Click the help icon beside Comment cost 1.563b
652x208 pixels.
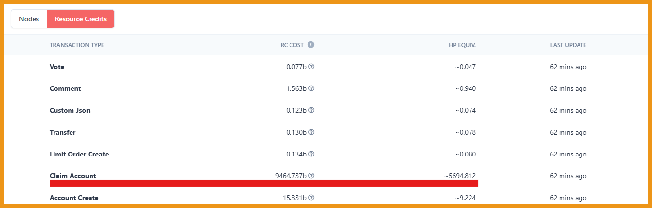(x=311, y=88)
